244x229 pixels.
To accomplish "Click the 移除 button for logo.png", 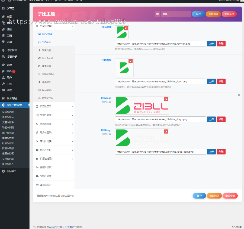I will pos(221,119).
